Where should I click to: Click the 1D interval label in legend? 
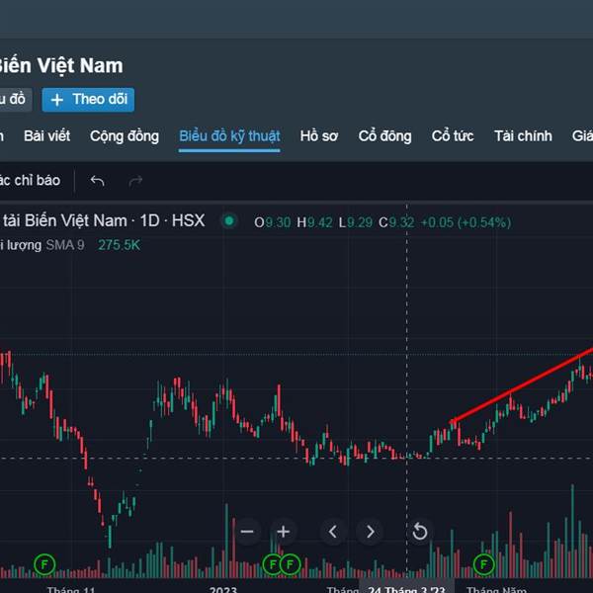[x=150, y=220]
